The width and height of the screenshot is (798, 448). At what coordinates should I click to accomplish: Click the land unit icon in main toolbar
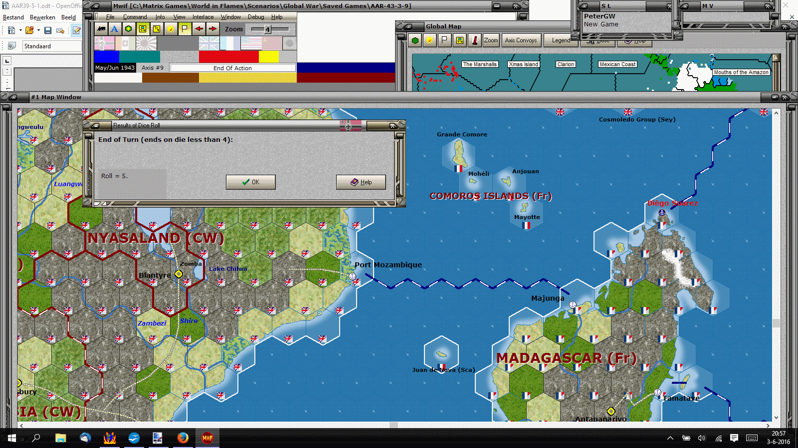point(101,29)
